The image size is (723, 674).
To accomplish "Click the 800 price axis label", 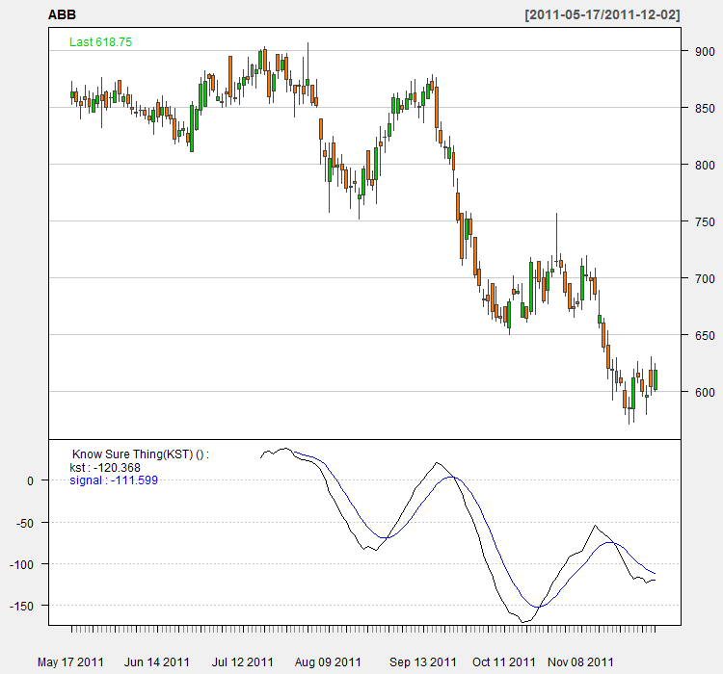I will tap(705, 165).
